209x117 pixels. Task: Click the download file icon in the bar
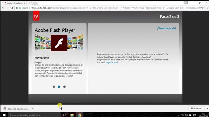(5, 108)
